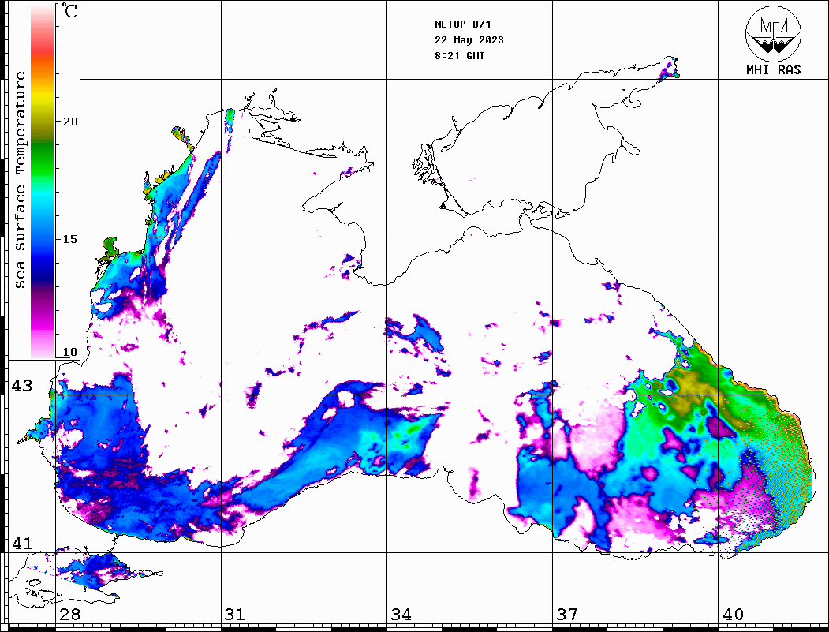Click the 'Sea Surface Temperature' vertical title

click(20, 180)
